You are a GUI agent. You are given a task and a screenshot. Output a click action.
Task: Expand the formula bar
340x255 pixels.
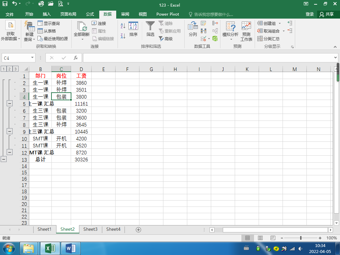(x=335, y=58)
